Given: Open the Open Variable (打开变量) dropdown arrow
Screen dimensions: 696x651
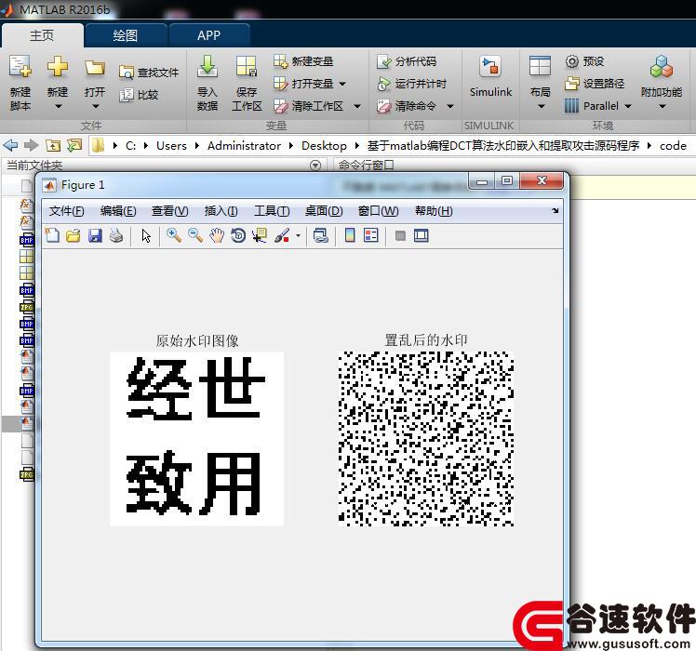Looking at the screenshot, I should coord(342,84).
